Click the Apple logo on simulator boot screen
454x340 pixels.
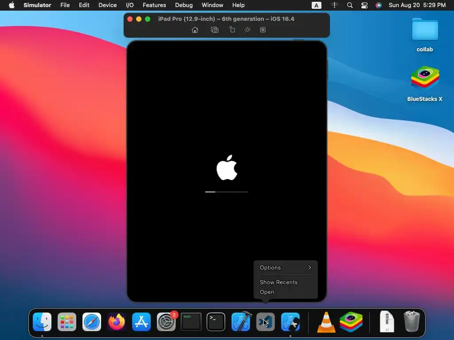tap(227, 168)
